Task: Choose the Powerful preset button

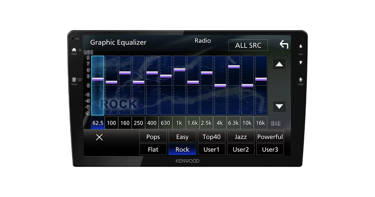Action: click(270, 137)
